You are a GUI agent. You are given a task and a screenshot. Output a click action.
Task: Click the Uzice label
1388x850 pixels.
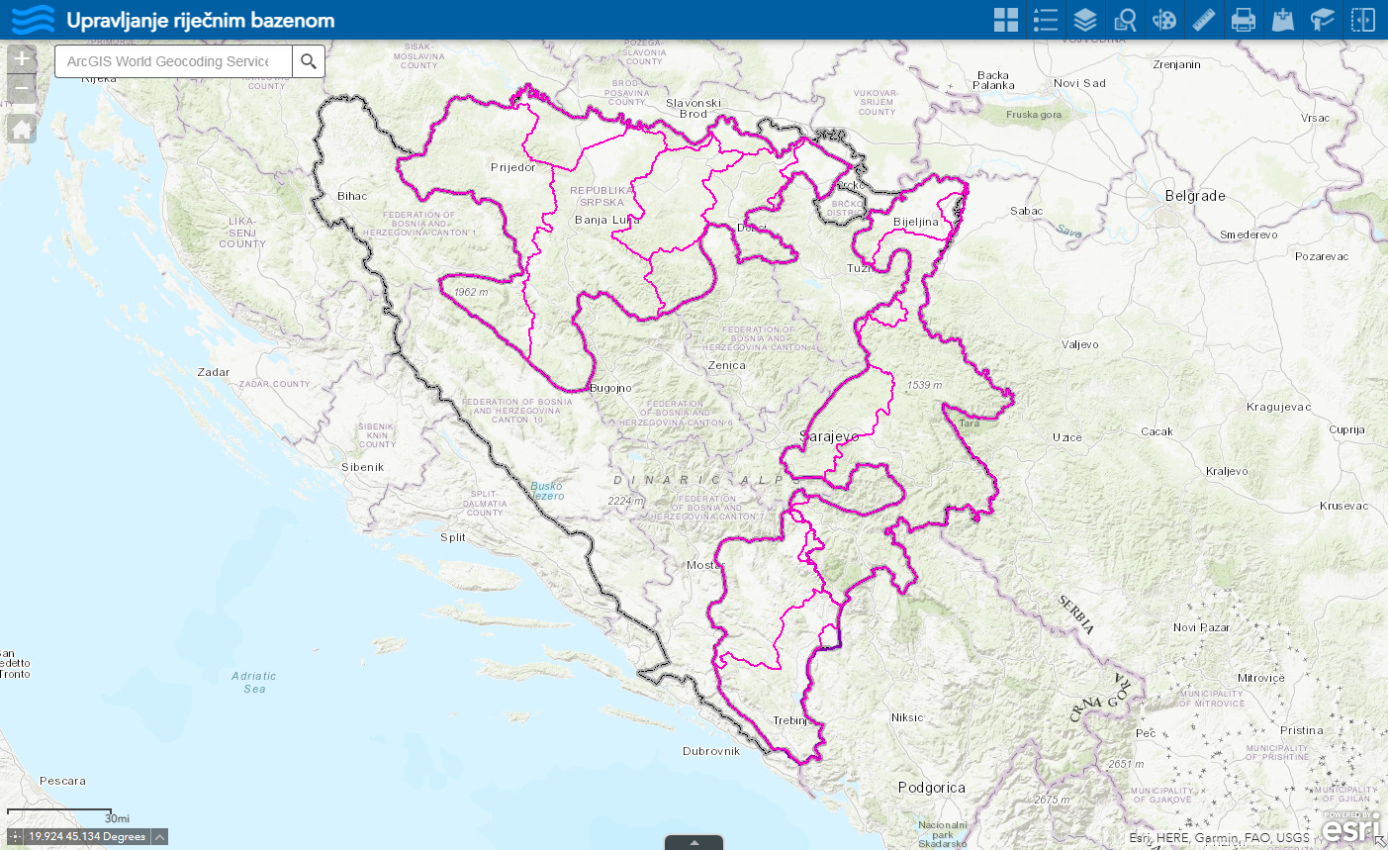[1067, 437]
